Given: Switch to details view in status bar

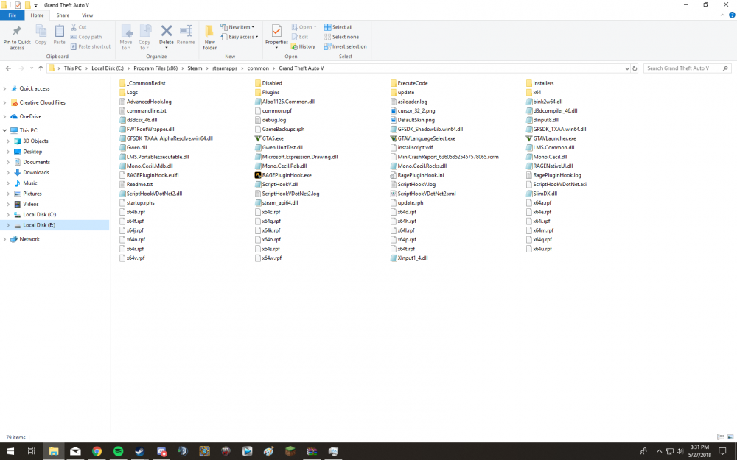Looking at the screenshot, I should pyautogui.click(x=721, y=437).
